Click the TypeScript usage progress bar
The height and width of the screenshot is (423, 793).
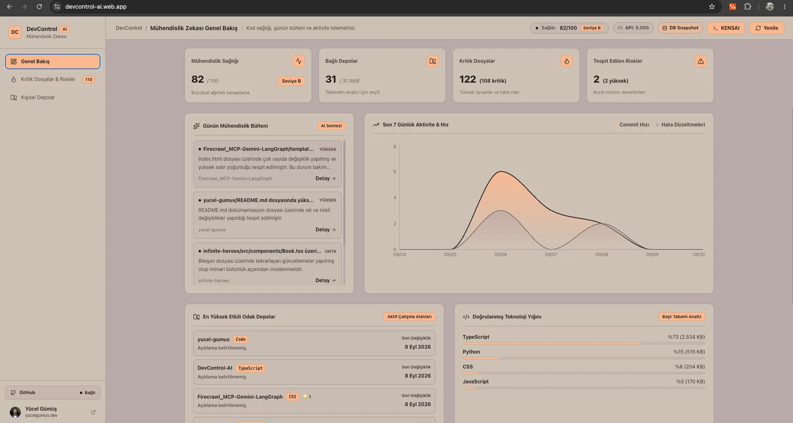[x=584, y=343]
